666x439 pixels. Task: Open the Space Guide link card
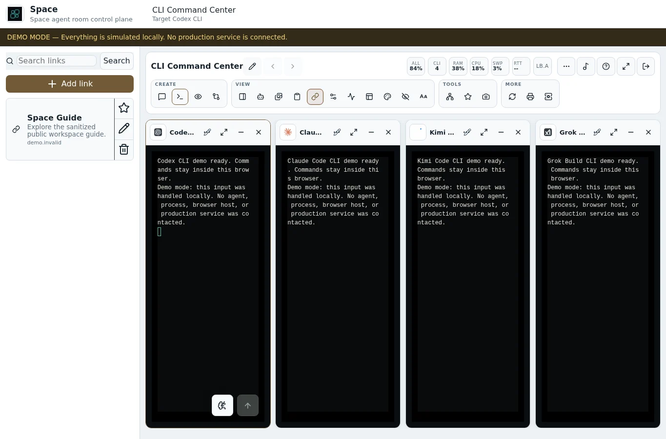click(x=61, y=129)
